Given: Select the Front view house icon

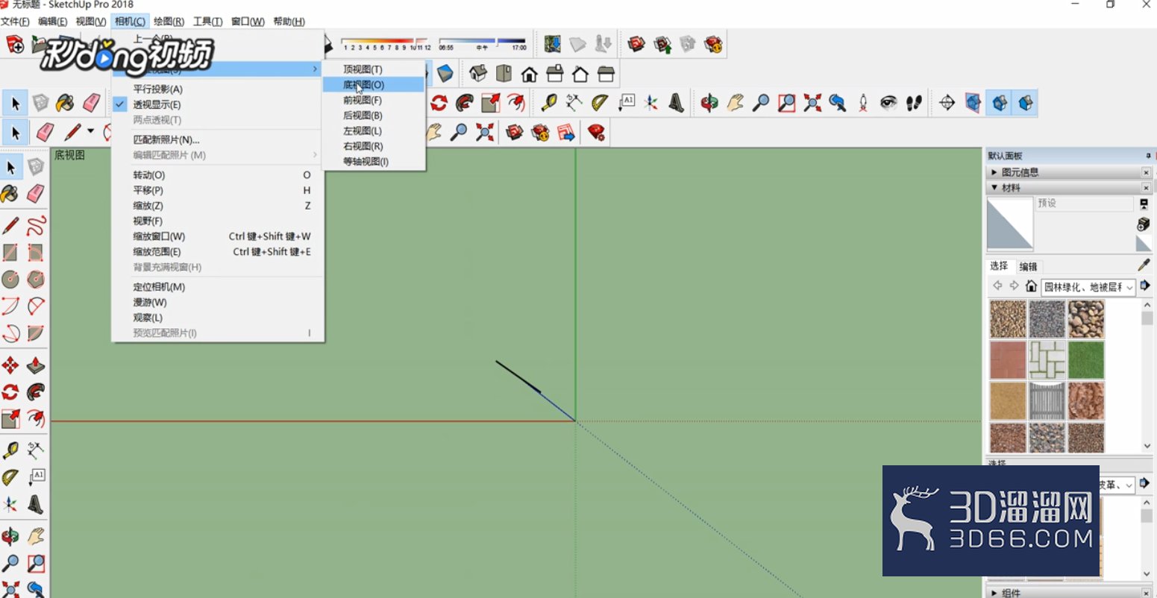Looking at the screenshot, I should (530, 74).
